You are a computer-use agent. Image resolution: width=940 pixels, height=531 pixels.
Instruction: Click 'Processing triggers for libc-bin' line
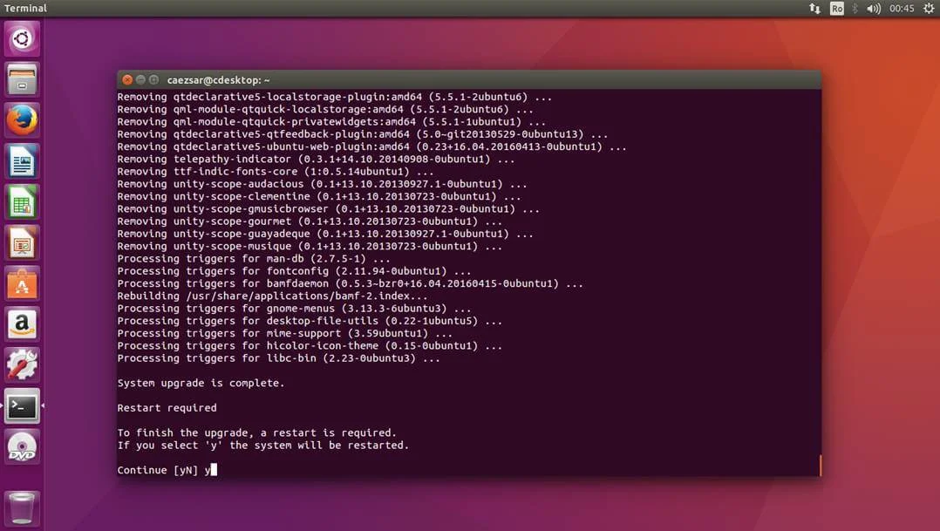coord(278,358)
